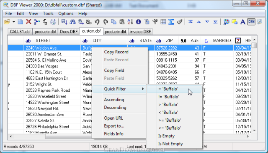Open the Options menu

66,13
